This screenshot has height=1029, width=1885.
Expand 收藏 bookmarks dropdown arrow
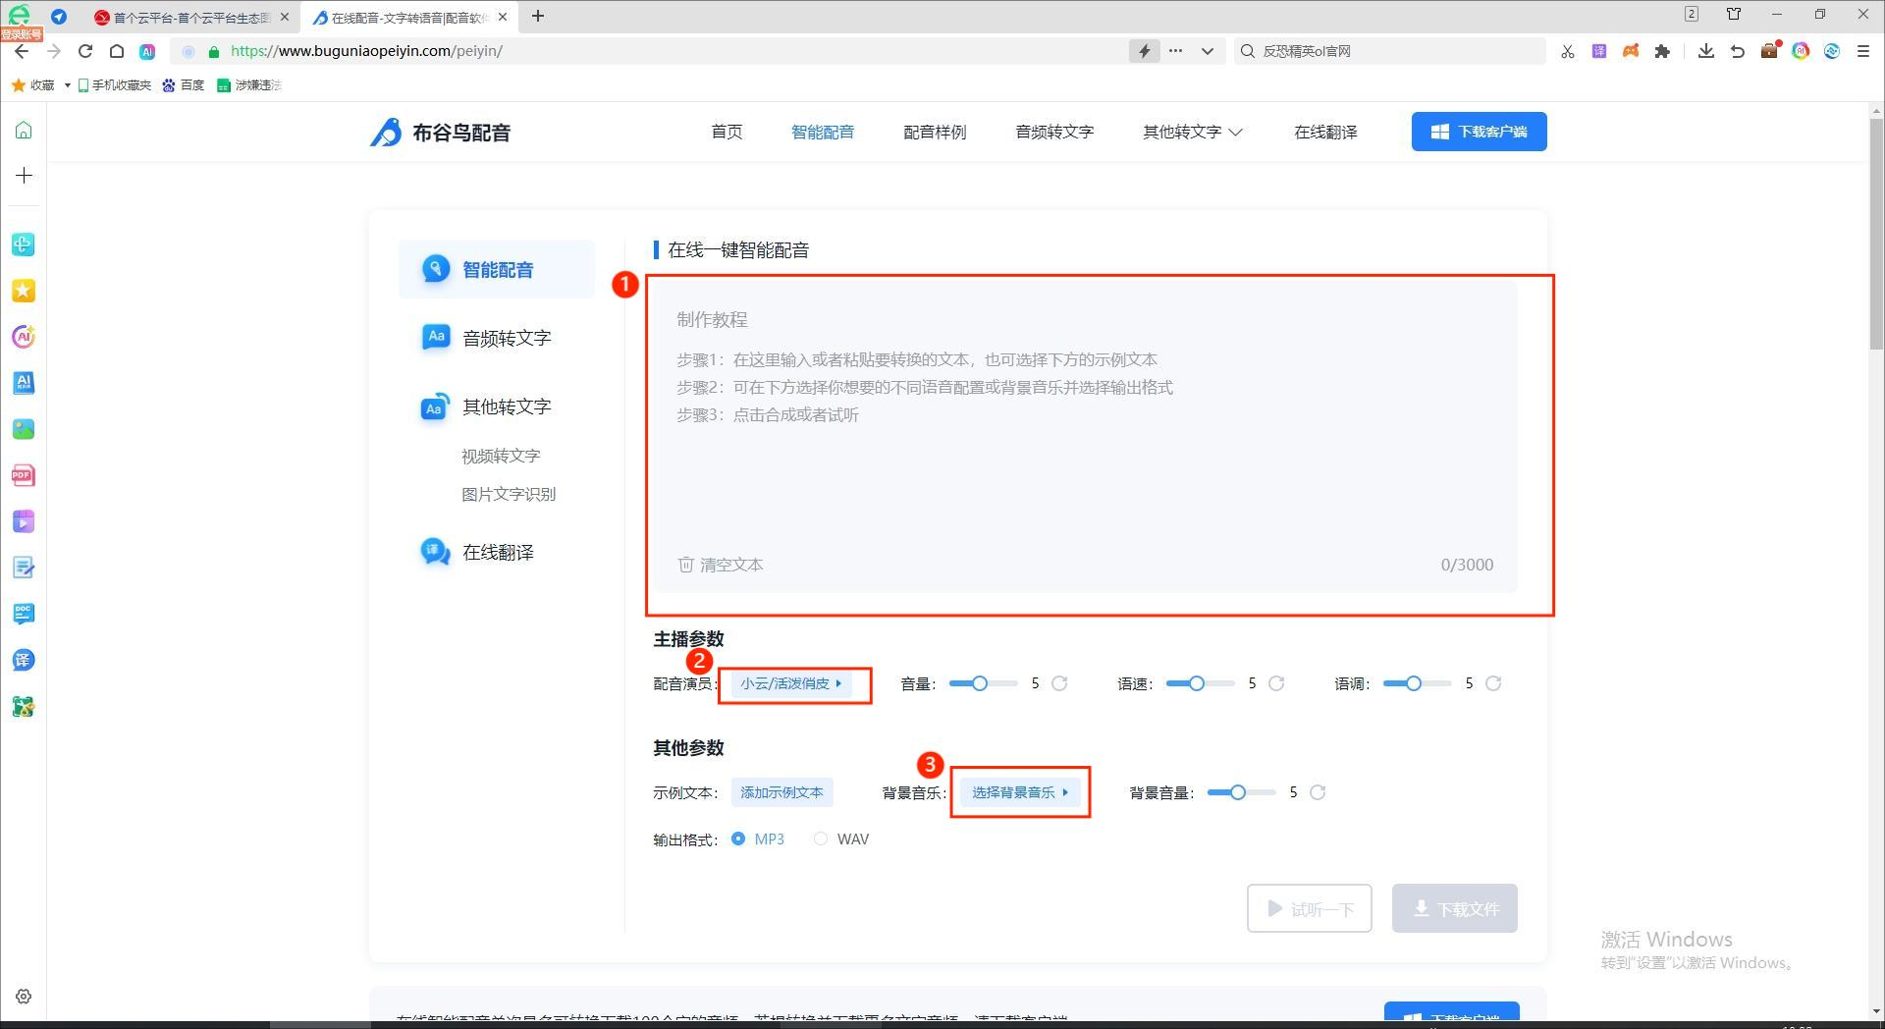point(67,85)
